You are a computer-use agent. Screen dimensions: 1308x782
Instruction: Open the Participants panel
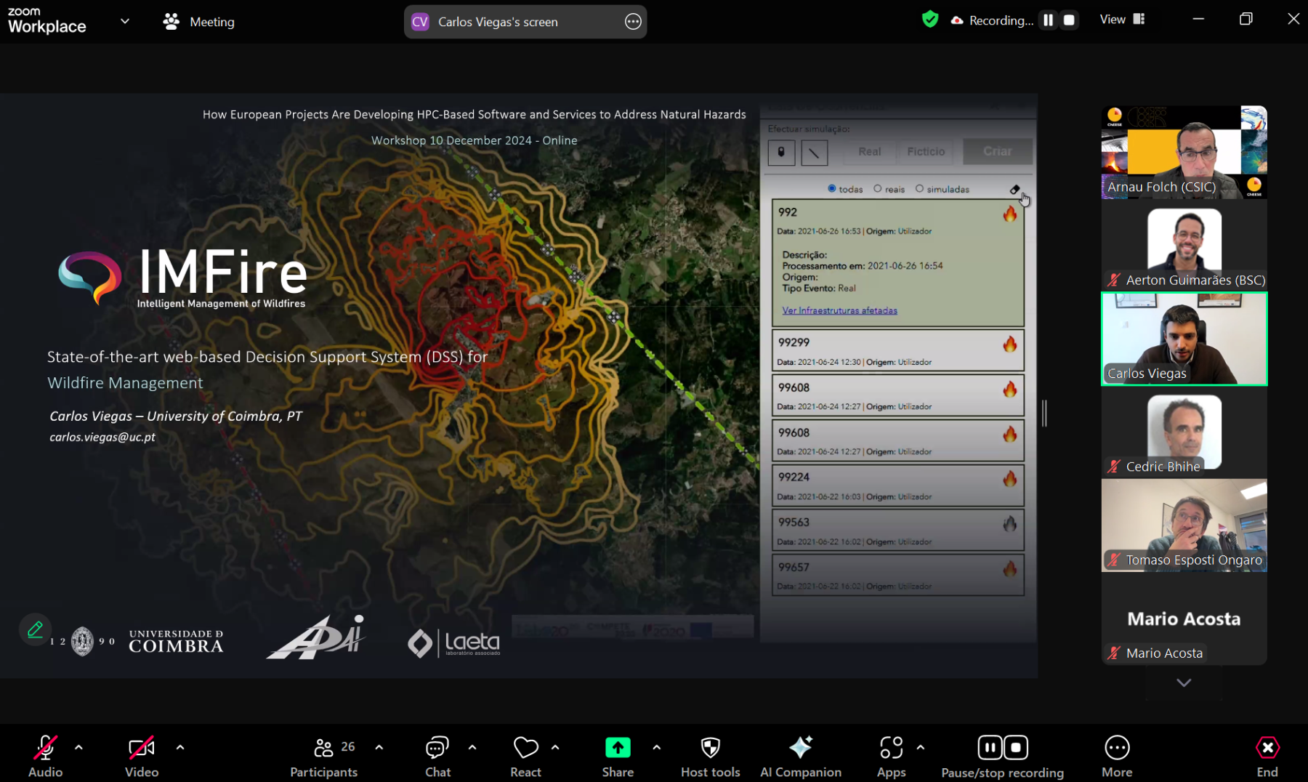click(324, 755)
